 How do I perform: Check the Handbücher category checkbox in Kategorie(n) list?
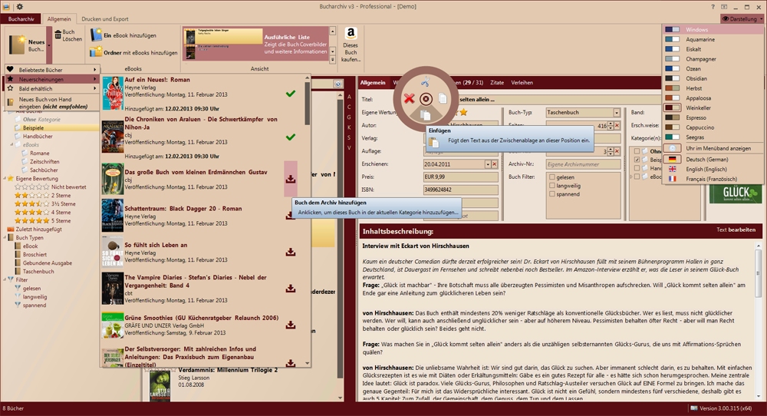[637, 168]
